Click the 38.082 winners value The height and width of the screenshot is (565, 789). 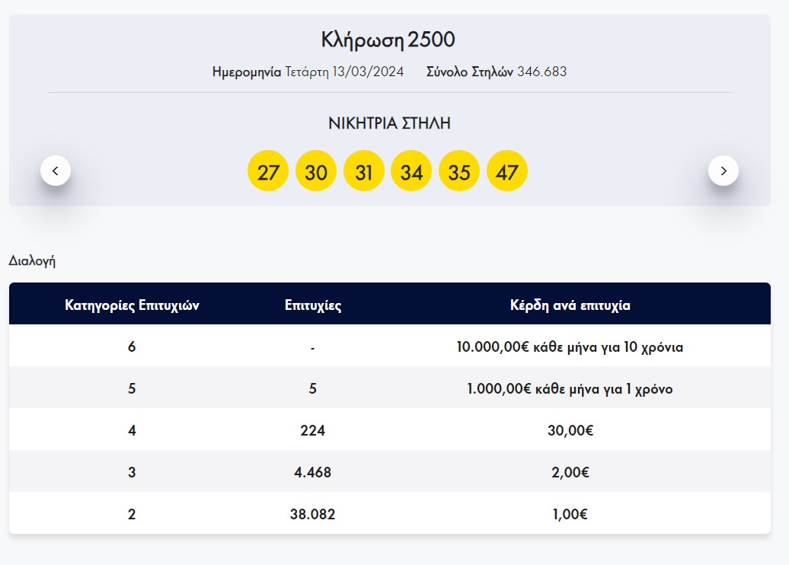pyautogui.click(x=312, y=514)
